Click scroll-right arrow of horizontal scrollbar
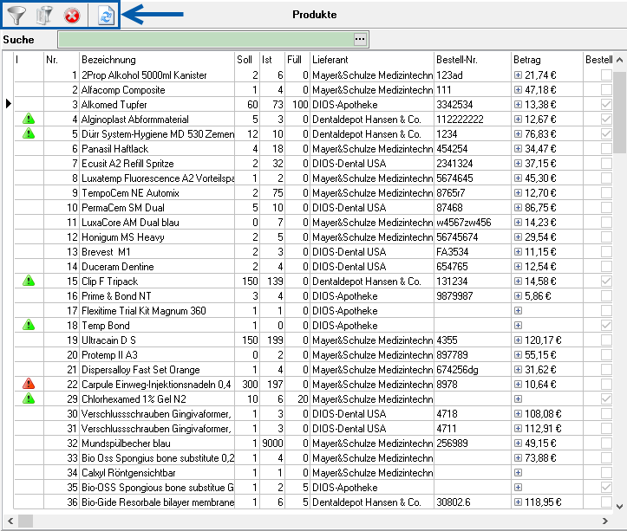Viewport: 627px width, 531px height. (604, 521)
